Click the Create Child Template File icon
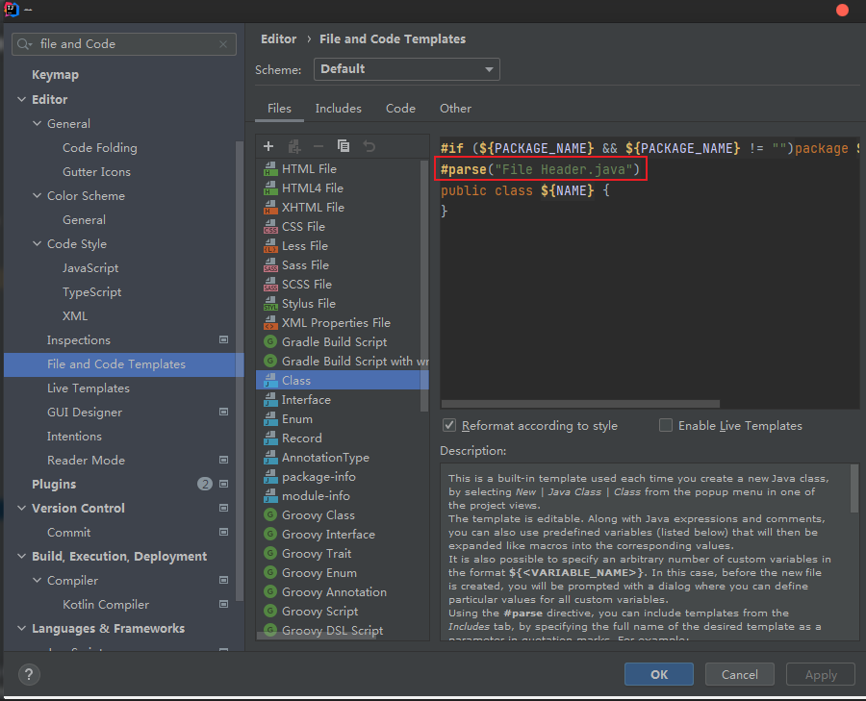The image size is (866, 701). pos(293,146)
